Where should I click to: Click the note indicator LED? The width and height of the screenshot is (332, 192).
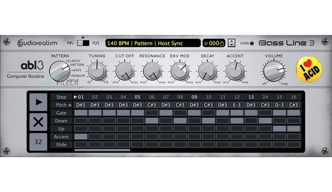click(252, 43)
